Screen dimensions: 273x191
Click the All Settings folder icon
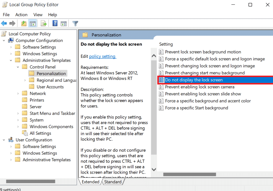click(25, 133)
